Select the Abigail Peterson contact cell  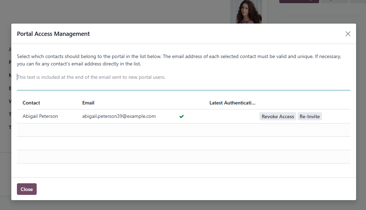tap(40, 116)
